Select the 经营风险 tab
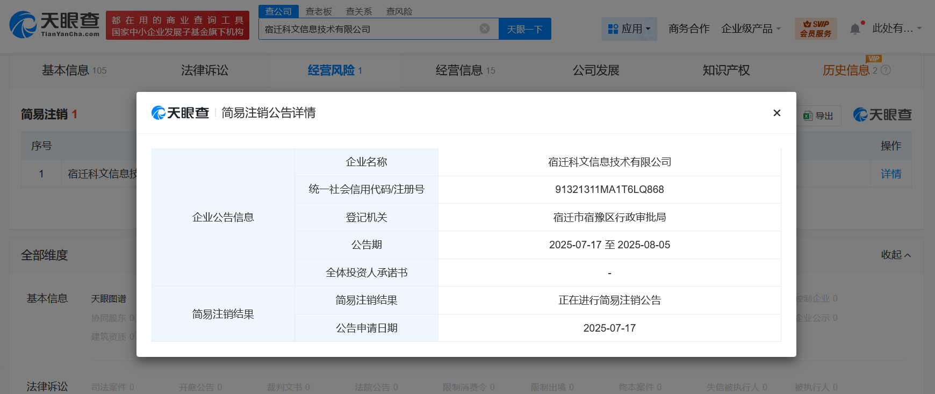This screenshot has width=935, height=394. pyautogui.click(x=335, y=70)
